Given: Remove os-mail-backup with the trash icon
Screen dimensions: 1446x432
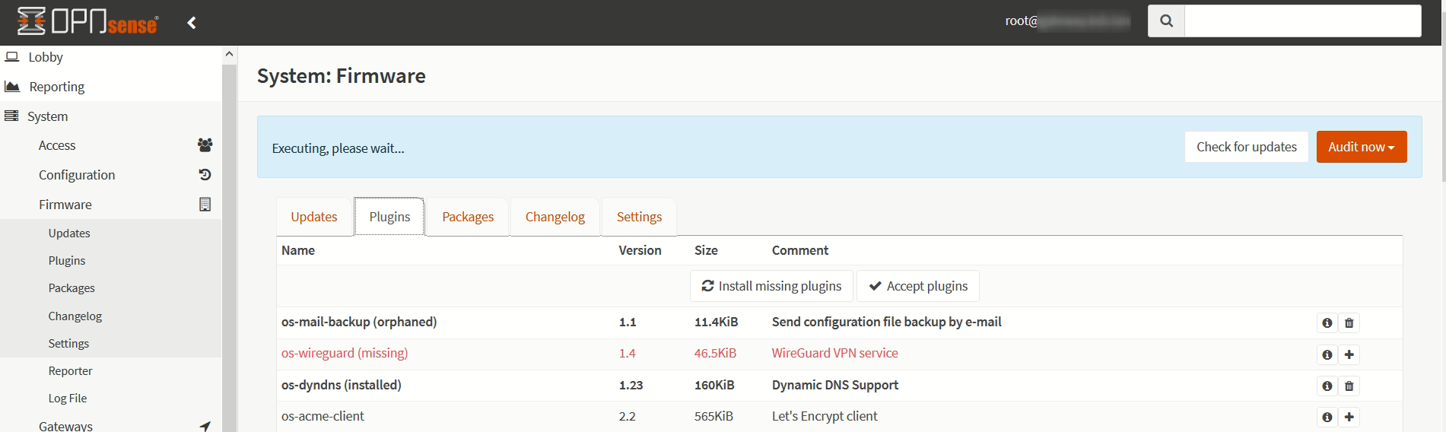Looking at the screenshot, I should [x=1349, y=323].
